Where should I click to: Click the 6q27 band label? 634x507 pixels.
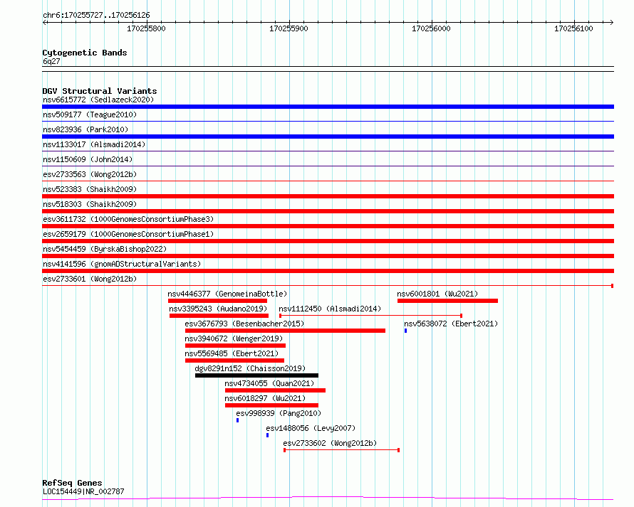tap(51, 61)
